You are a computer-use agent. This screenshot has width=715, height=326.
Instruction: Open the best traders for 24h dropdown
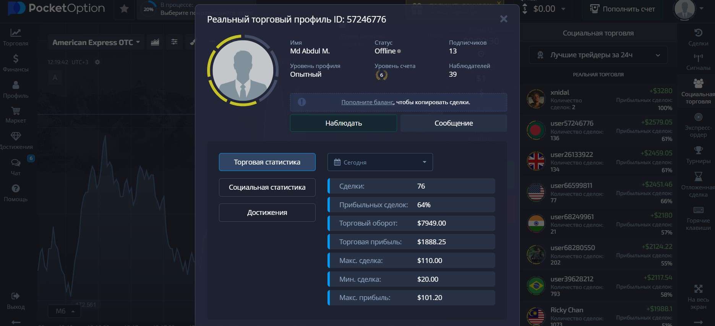click(598, 55)
